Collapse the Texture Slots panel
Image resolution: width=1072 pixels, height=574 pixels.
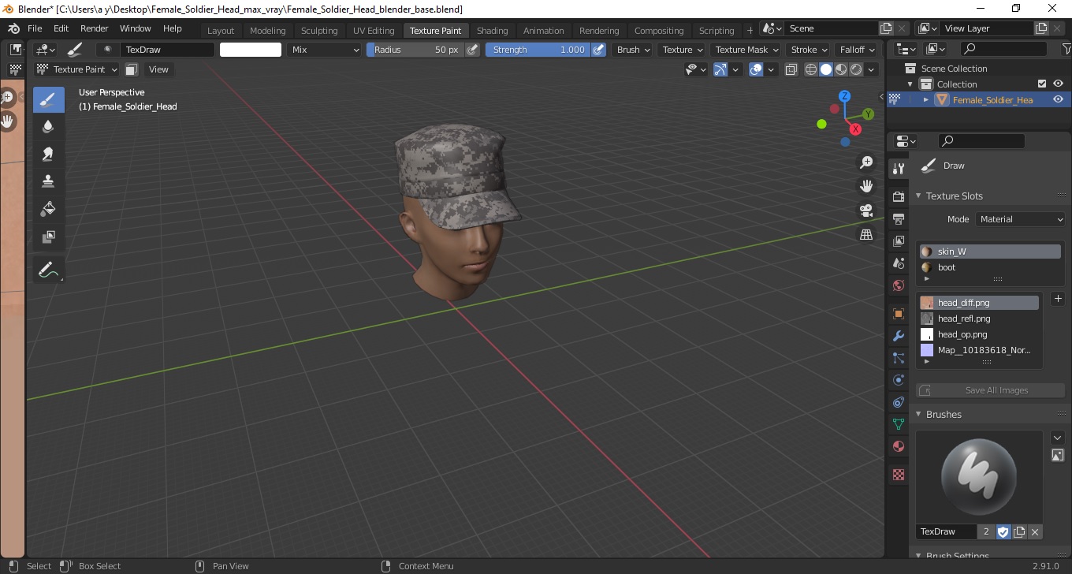point(918,196)
